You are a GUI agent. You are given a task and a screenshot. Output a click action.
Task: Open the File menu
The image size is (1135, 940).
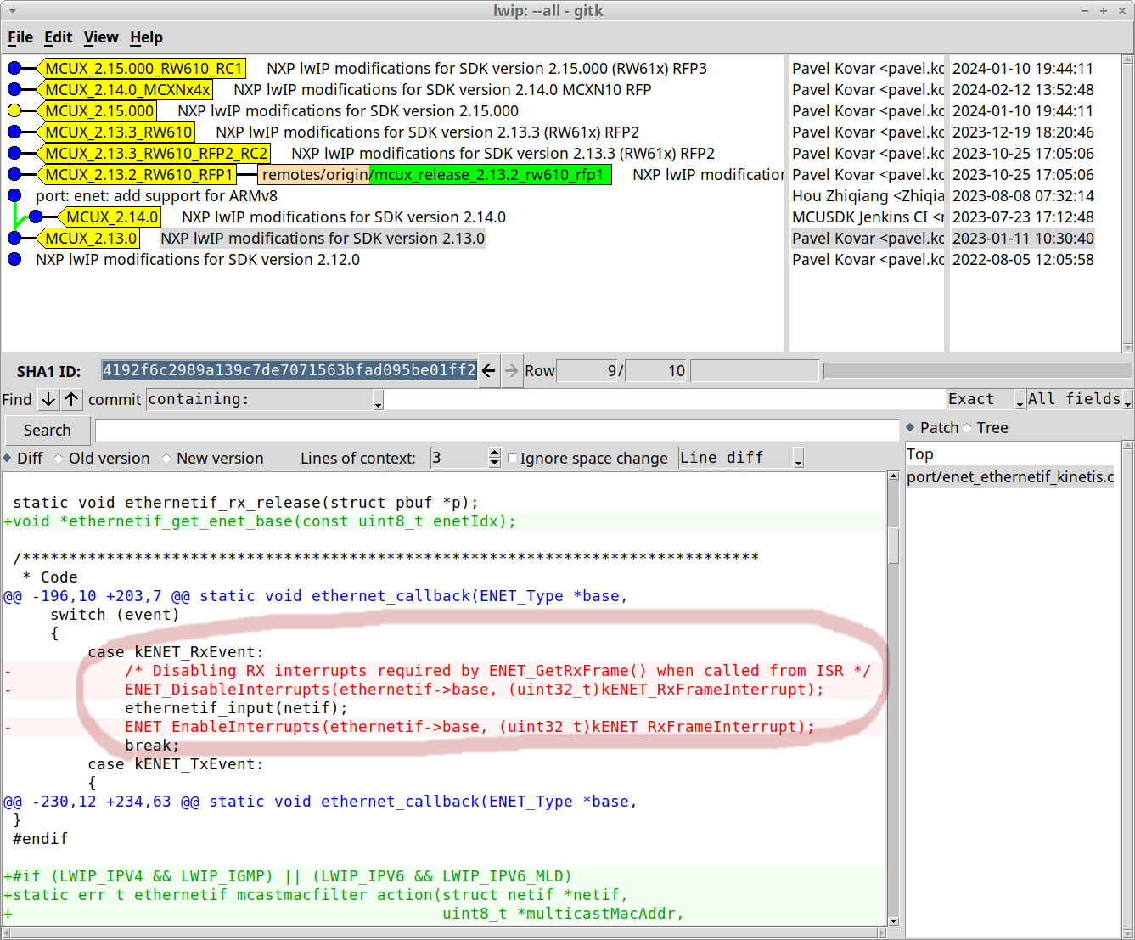click(x=20, y=37)
